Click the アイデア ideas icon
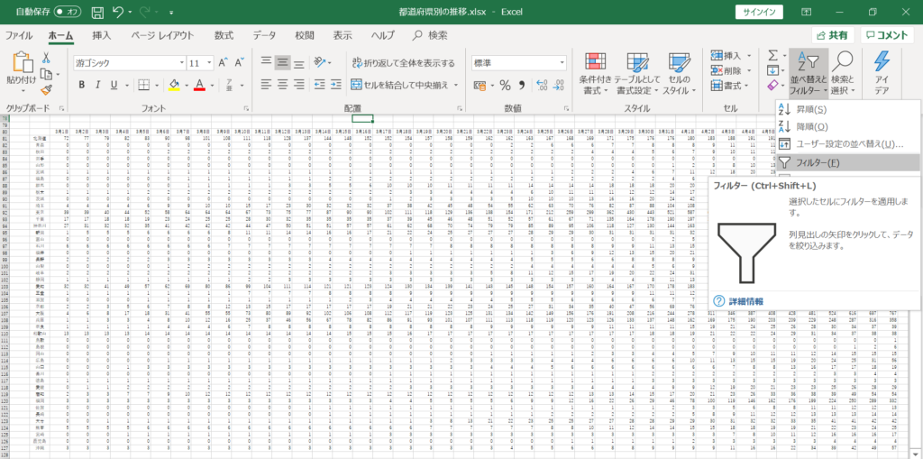Image resolution: width=923 pixels, height=459 pixels. click(x=882, y=74)
